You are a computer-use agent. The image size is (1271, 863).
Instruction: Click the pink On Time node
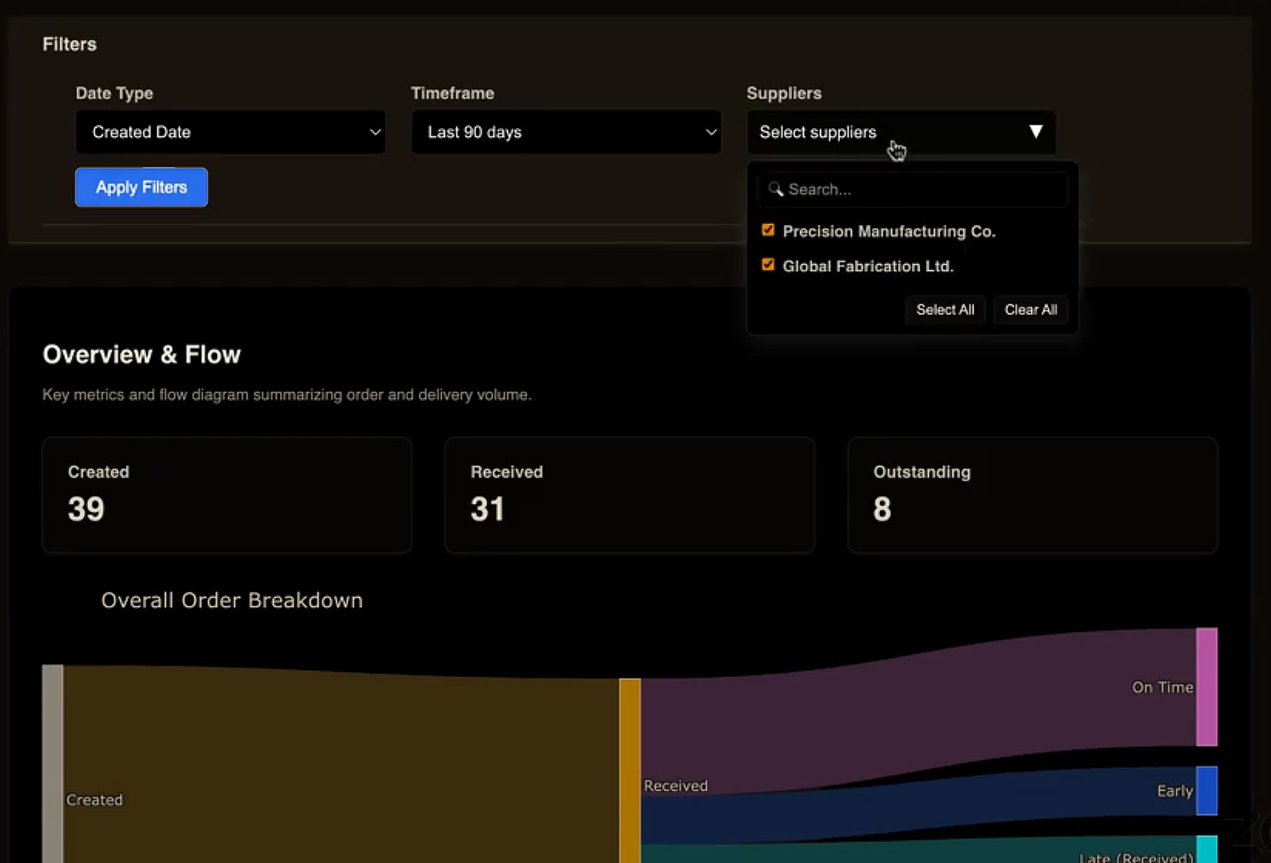pyautogui.click(x=1206, y=687)
